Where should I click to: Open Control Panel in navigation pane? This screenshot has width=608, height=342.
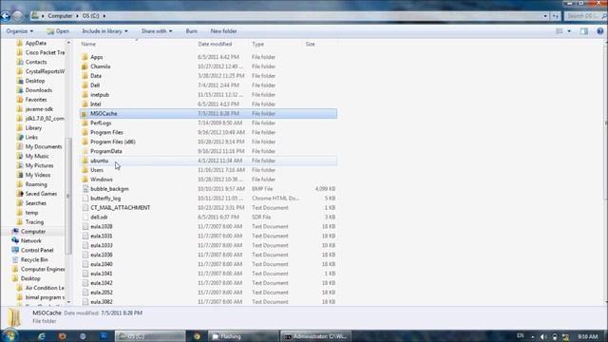(37, 251)
